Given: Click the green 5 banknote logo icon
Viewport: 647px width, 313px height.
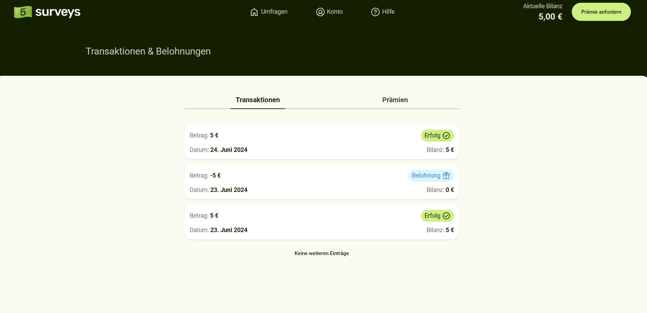Looking at the screenshot, I should click(x=23, y=12).
